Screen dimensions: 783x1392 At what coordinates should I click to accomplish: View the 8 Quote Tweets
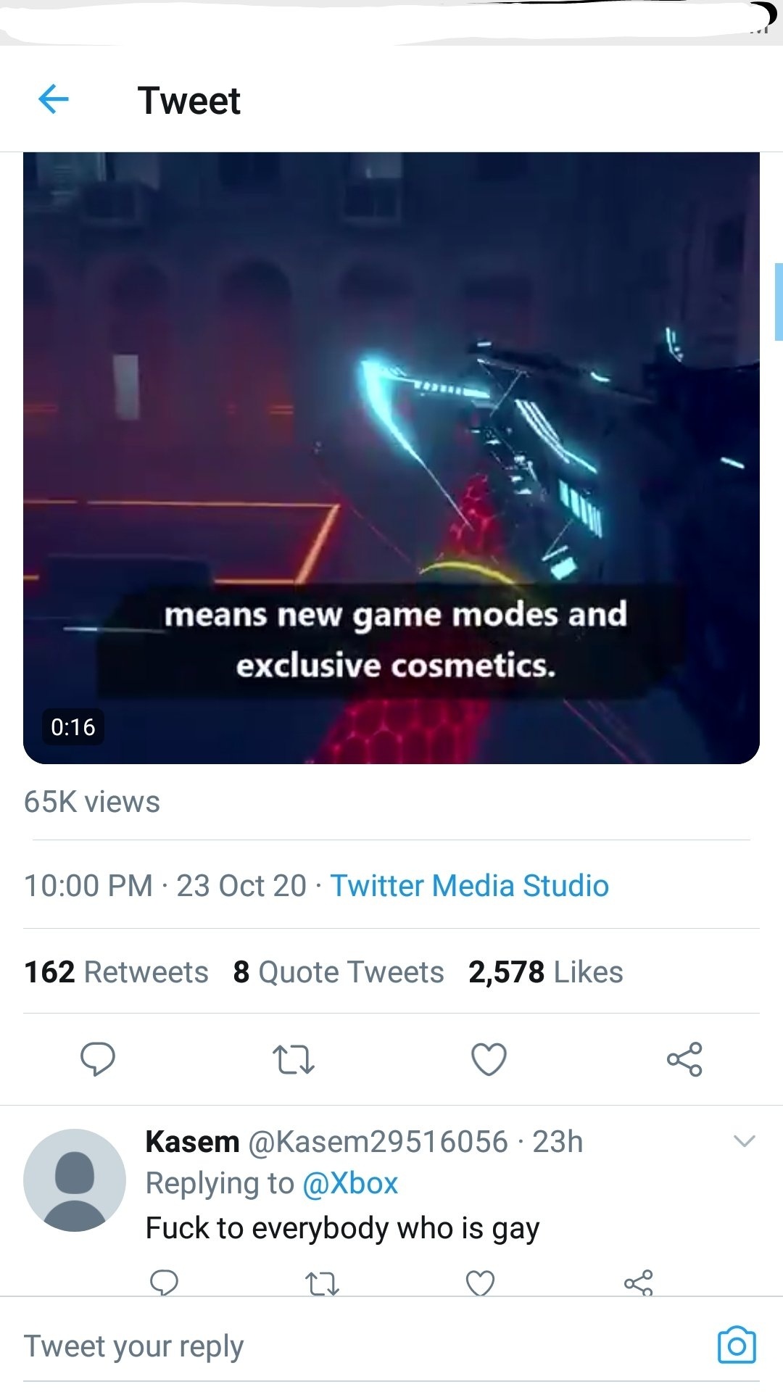pos(338,971)
